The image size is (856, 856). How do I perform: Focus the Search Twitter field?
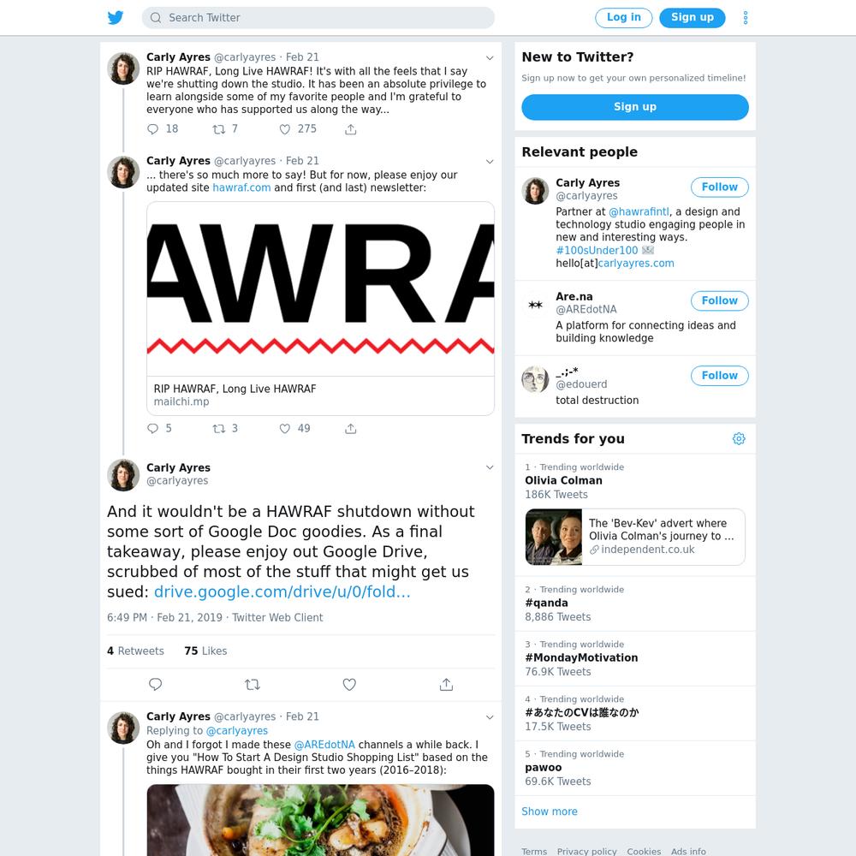[318, 17]
